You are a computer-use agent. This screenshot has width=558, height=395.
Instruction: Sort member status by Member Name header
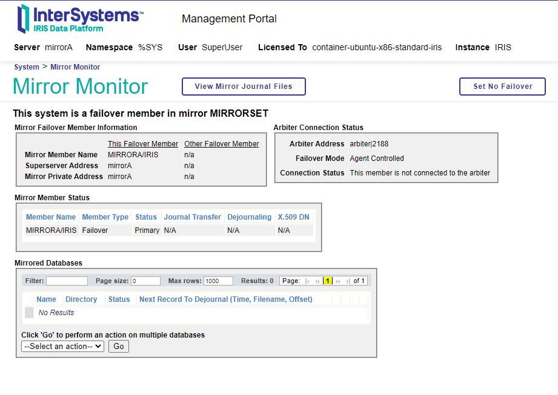pos(51,217)
